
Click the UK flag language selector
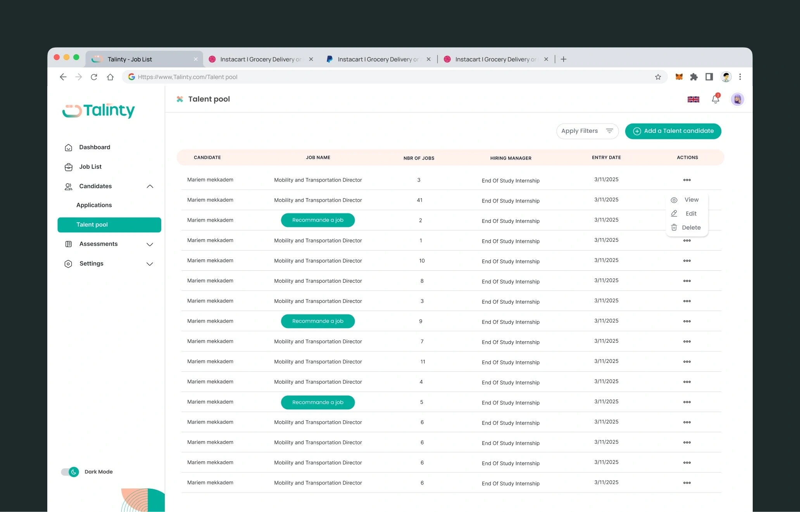693,100
